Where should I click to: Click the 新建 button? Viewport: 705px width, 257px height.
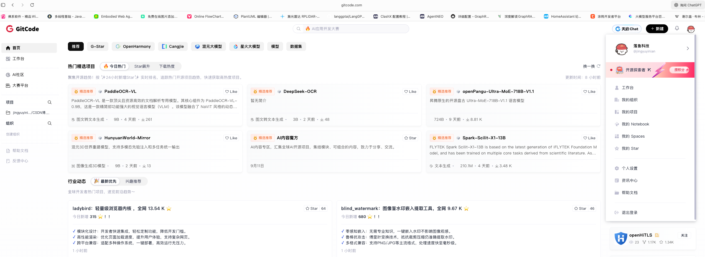(x=657, y=28)
